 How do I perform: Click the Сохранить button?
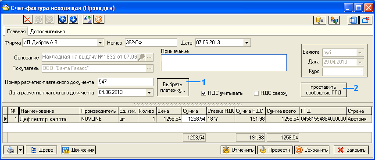pos(312,150)
